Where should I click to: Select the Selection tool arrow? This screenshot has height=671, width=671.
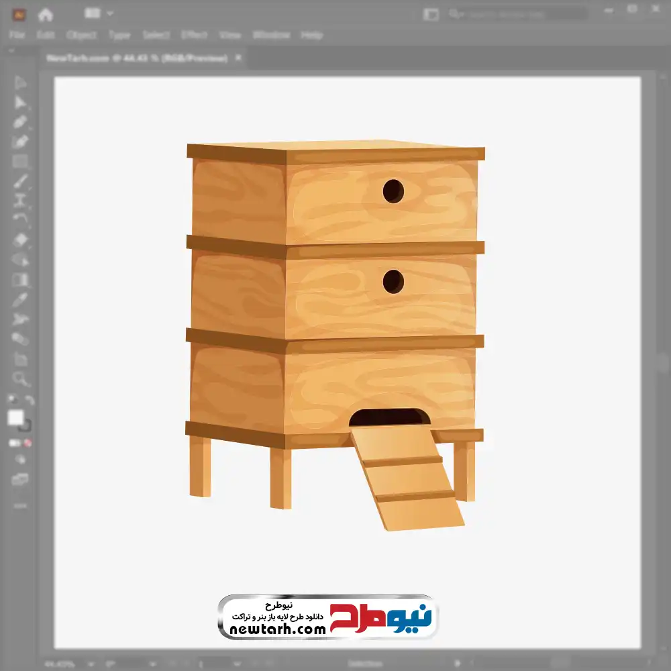(x=20, y=83)
